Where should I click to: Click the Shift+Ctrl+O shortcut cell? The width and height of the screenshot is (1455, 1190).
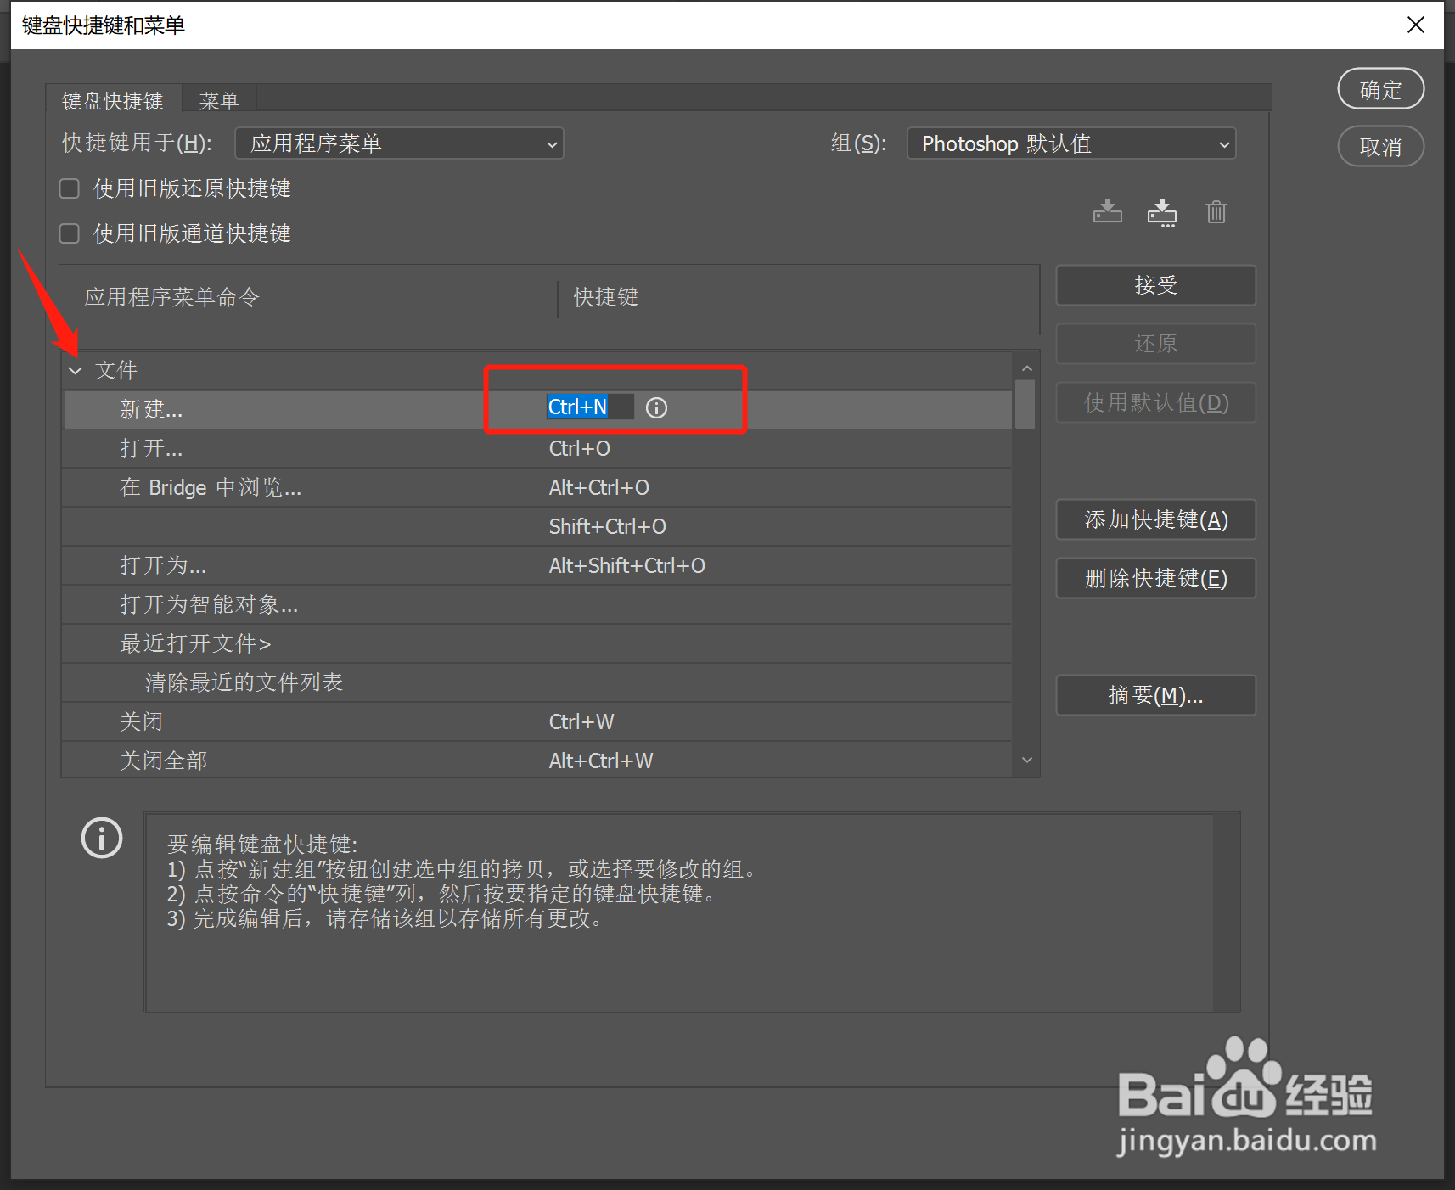click(608, 526)
